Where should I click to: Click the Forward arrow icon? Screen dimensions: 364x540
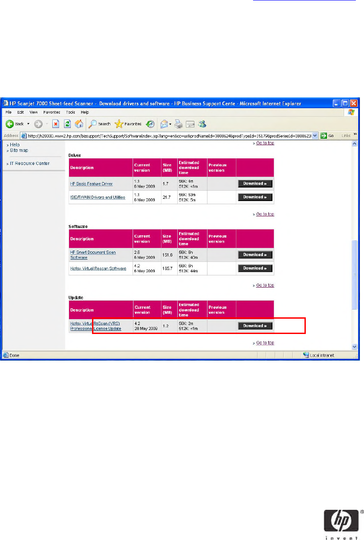pos(38,124)
